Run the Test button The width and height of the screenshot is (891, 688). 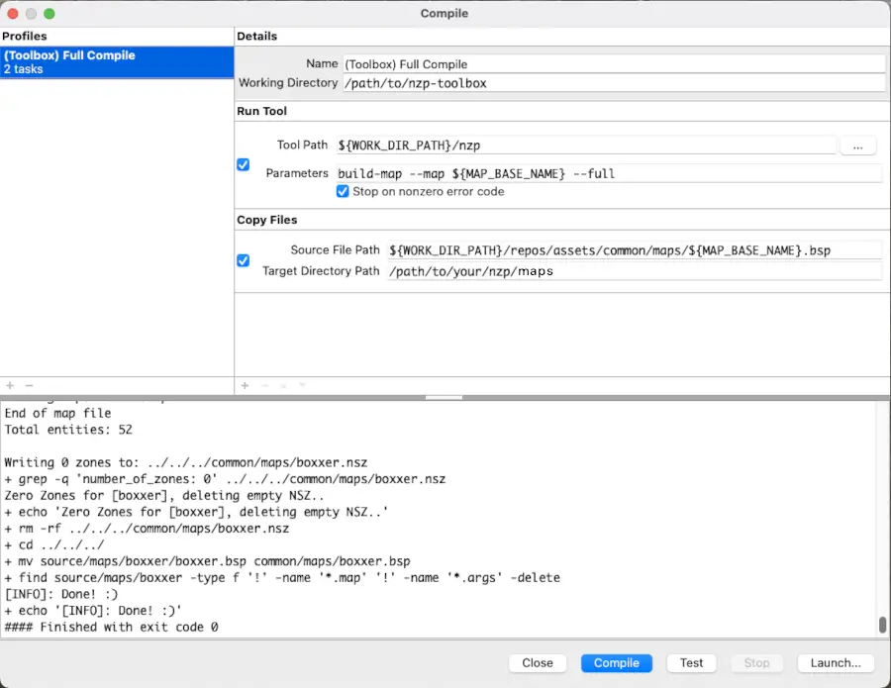(x=691, y=663)
